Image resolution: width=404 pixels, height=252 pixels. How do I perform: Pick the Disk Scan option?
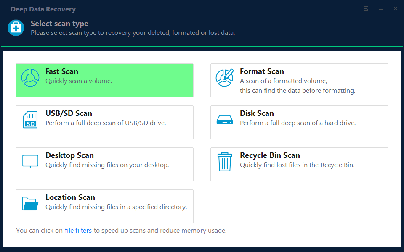[x=299, y=122]
